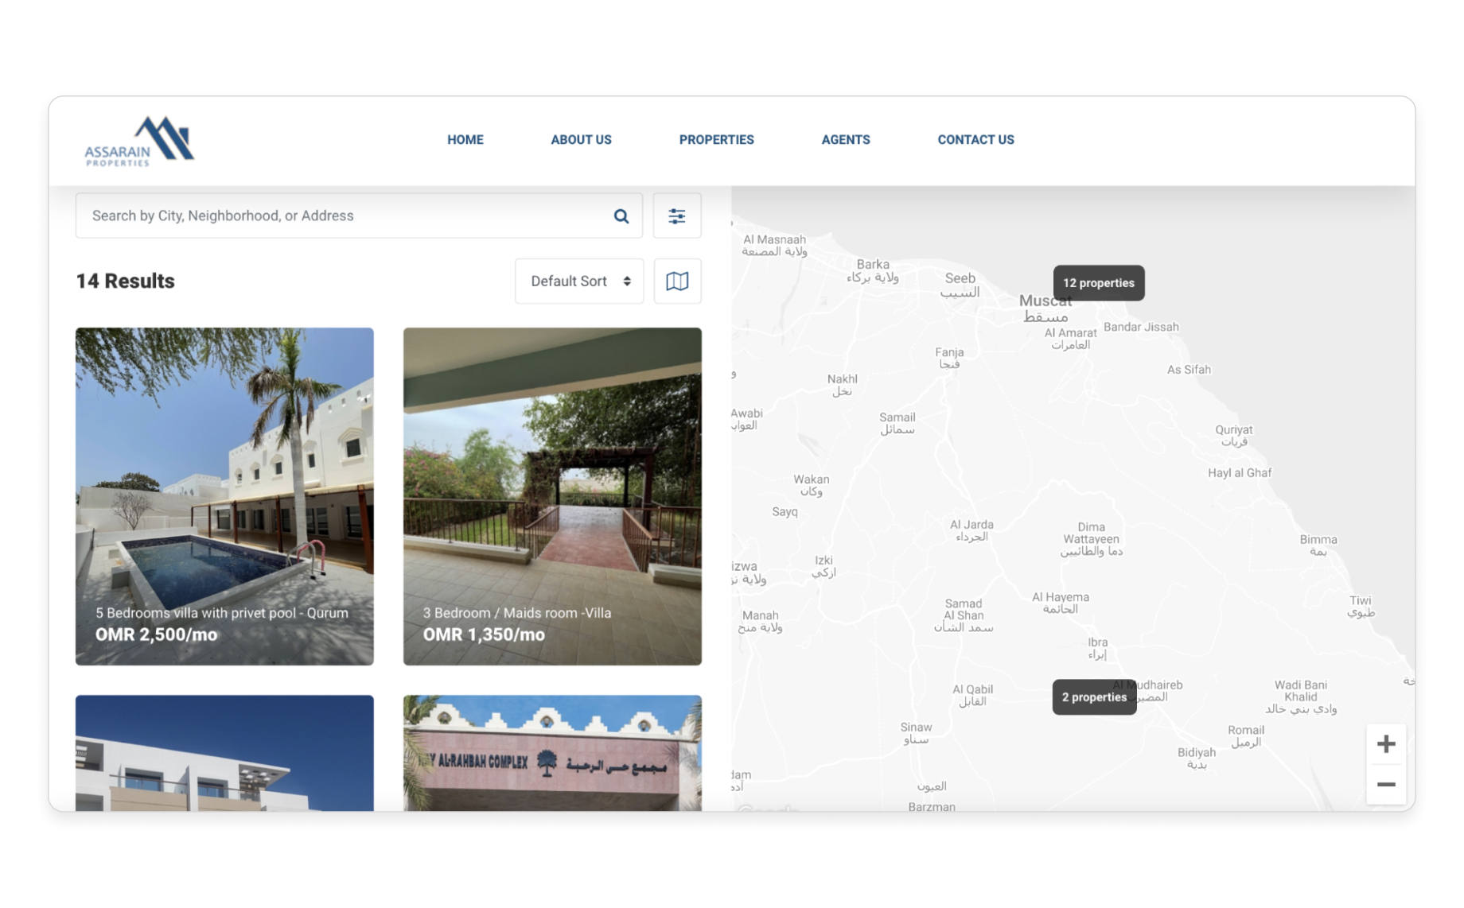1464x908 pixels.
Task: Click the Assarain Properties logo
Action: pos(140,142)
